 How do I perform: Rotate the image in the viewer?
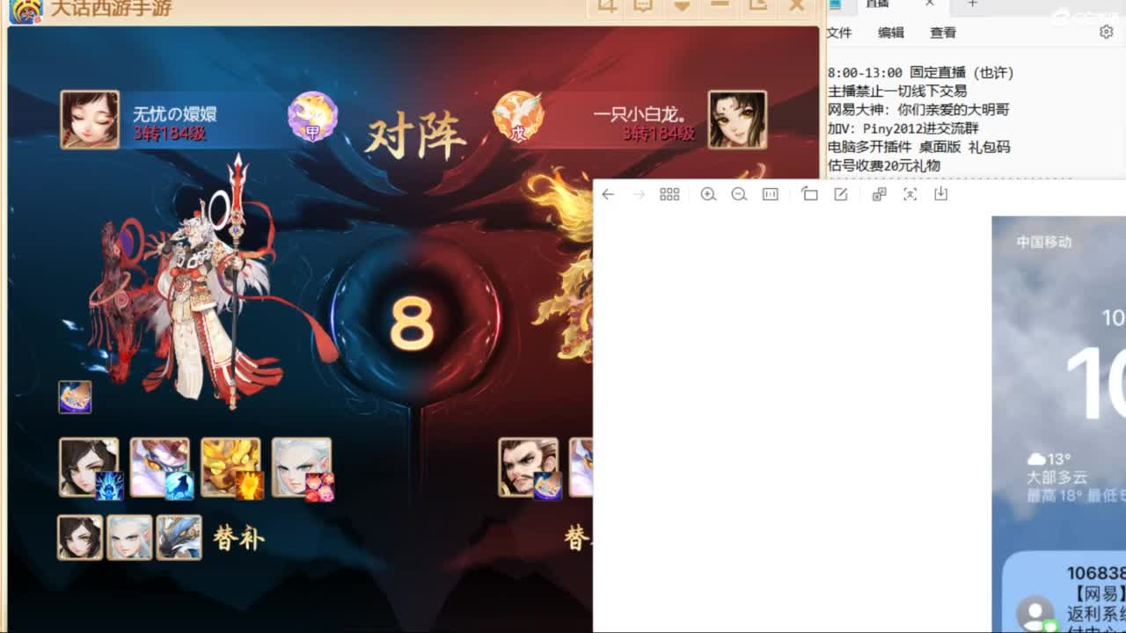[x=809, y=194]
